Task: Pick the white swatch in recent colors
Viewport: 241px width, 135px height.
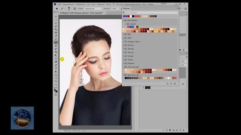Action: pos(131,16)
